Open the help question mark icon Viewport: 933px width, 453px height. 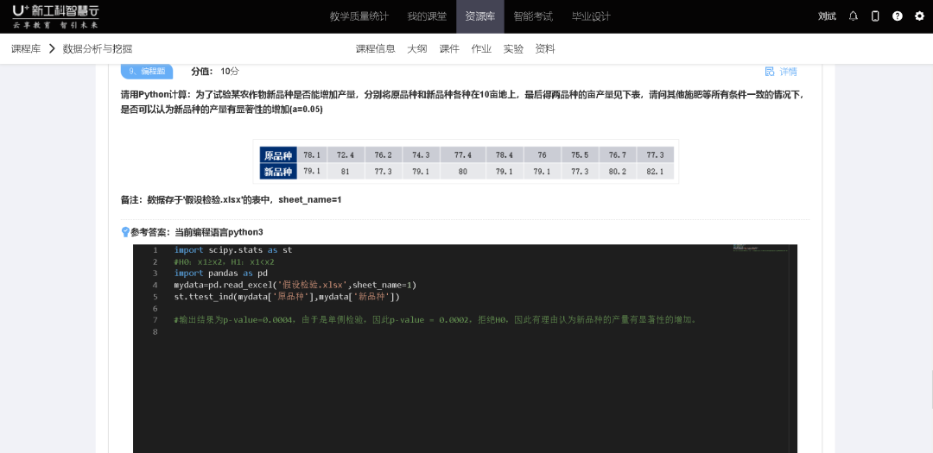898,16
